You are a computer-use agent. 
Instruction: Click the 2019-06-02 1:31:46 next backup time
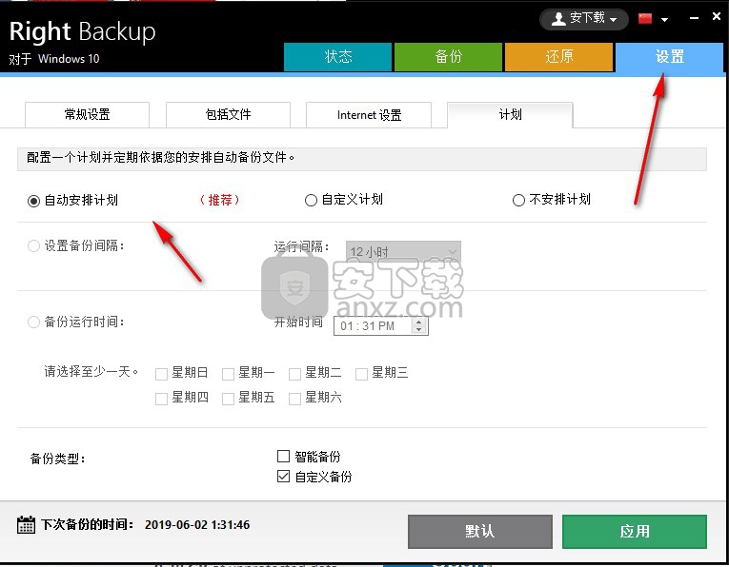click(x=197, y=525)
